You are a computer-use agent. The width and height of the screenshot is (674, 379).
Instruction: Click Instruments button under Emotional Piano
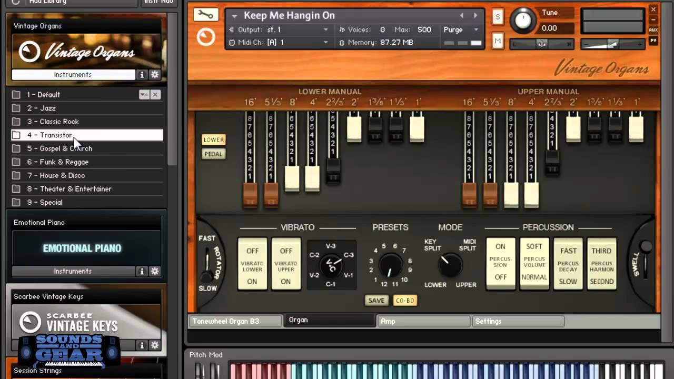73,271
